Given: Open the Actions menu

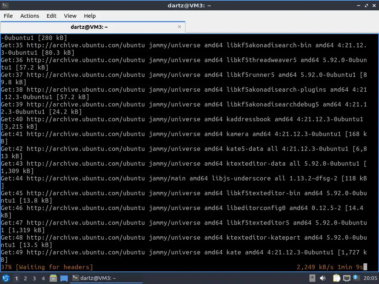Looking at the screenshot, I should pyautogui.click(x=30, y=16).
